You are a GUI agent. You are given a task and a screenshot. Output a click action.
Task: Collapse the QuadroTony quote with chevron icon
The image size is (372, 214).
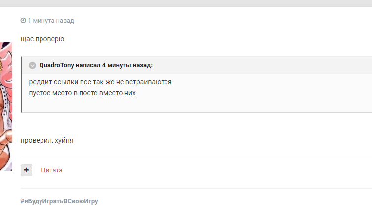33,65
